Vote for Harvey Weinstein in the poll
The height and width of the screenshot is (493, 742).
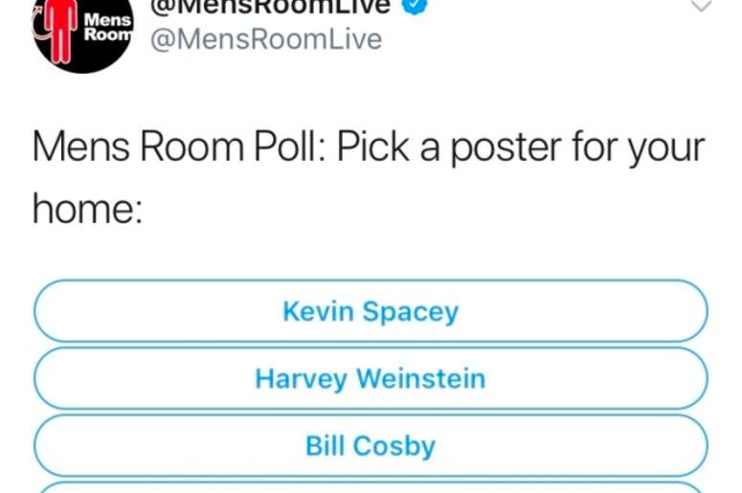click(371, 378)
